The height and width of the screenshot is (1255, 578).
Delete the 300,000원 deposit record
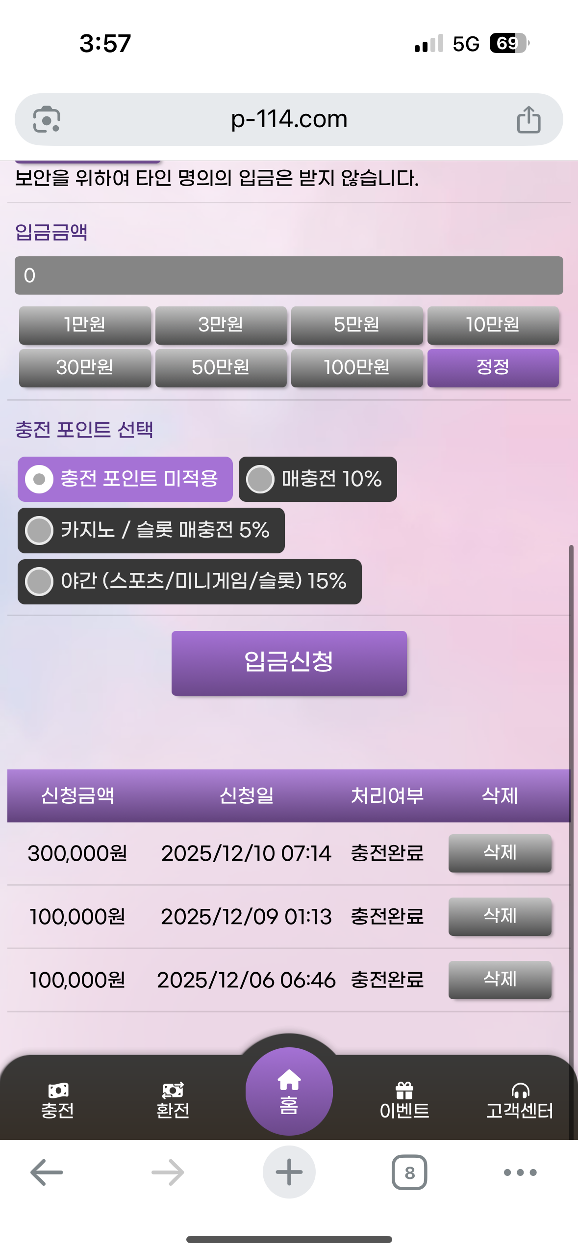pyautogui.click(x=500, y=853)
